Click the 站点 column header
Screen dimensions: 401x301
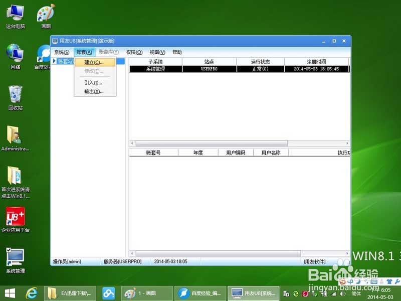coord(209,62)
